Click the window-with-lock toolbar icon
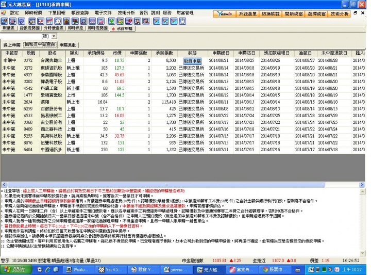Image resolution: width=371 pixels, height=275 pixels. (x=32, y=21)
